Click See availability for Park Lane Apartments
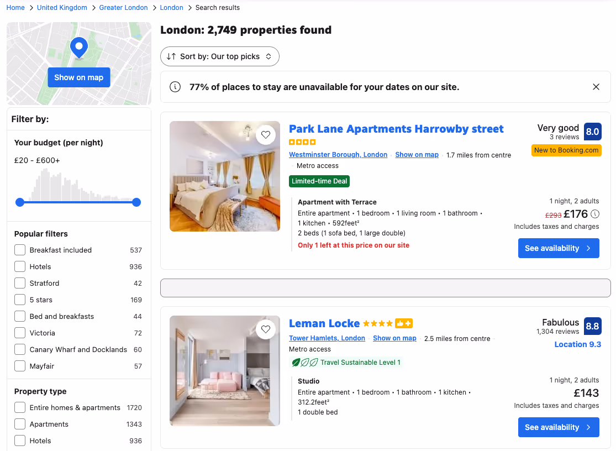 point(559,248)
